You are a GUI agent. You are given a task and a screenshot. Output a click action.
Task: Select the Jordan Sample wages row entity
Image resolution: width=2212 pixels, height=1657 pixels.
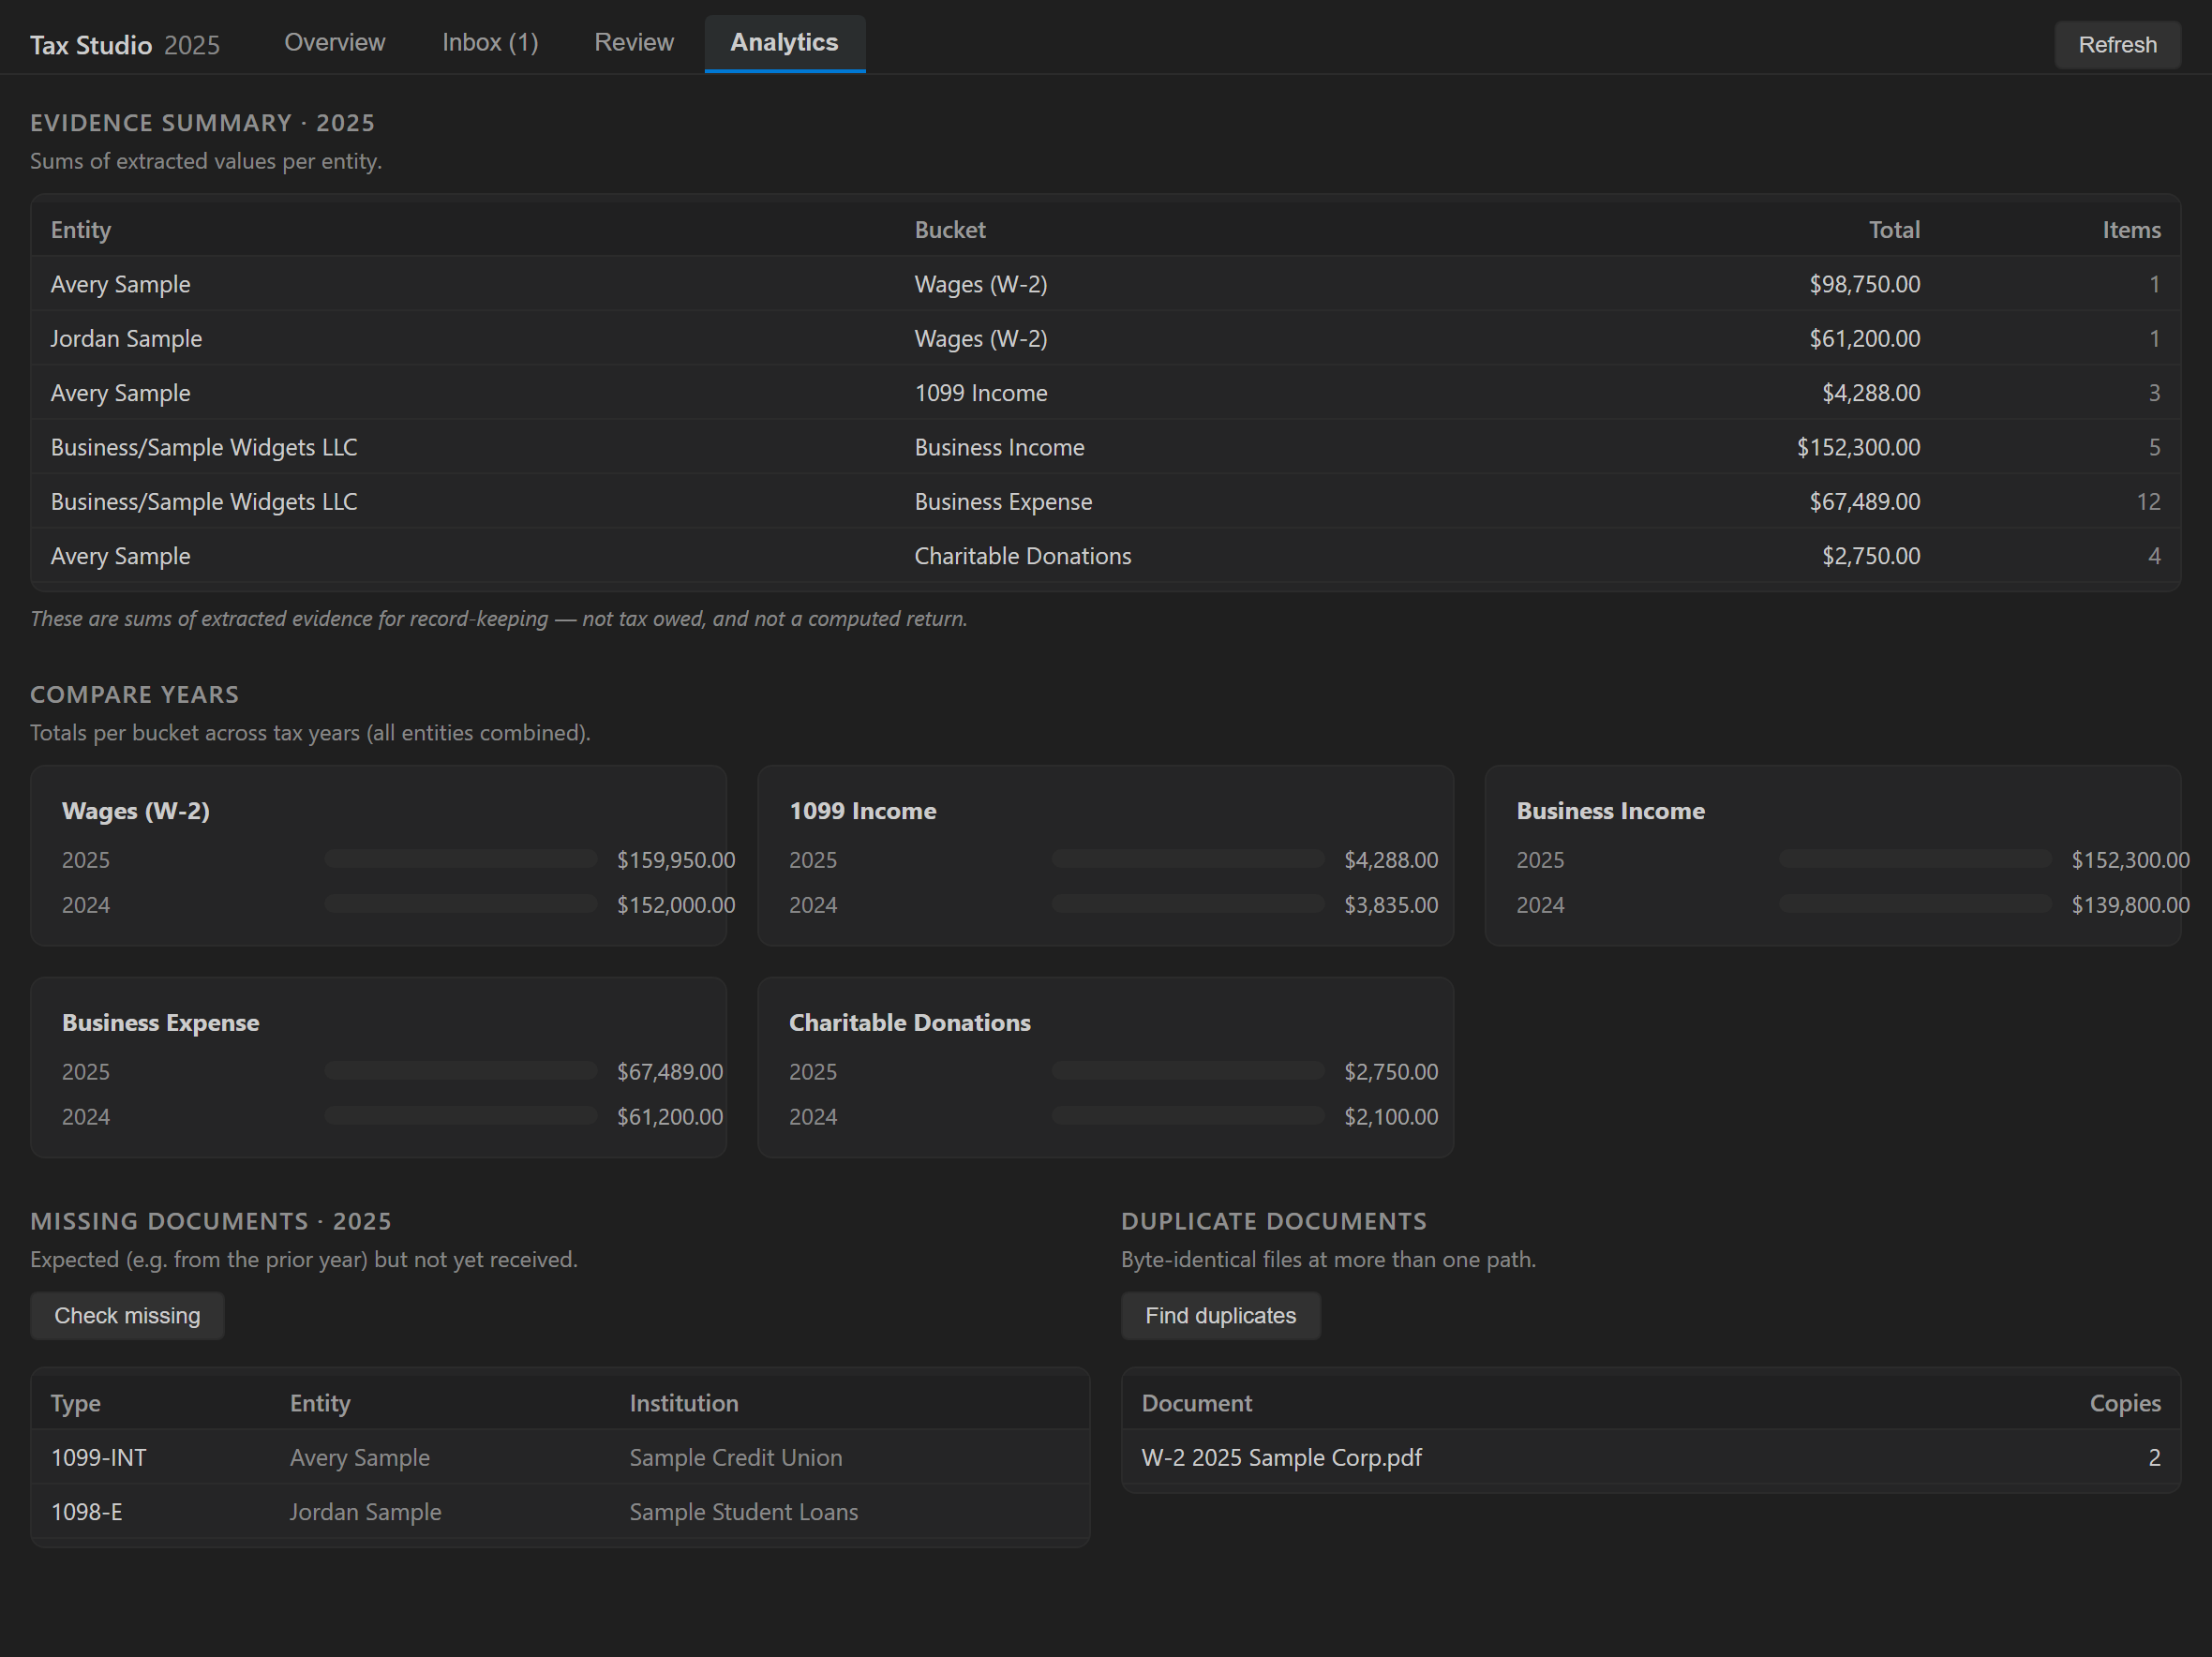point(126,338)
